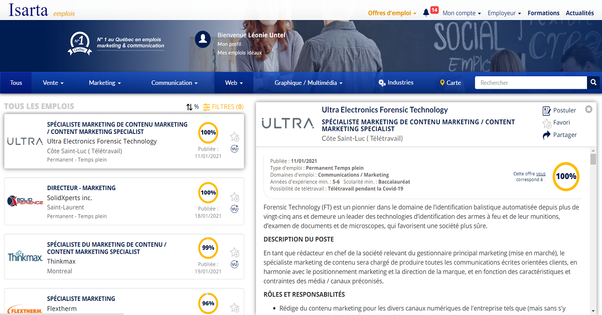Toggle Favori star in job detail panel
Image resolution: width=602 pixels, height=315 pixels.
pos(547,123)
